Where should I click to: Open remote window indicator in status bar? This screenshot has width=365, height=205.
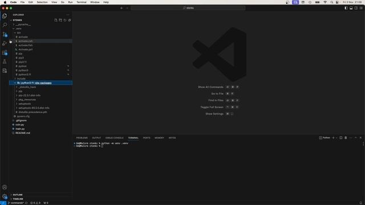(3, 203)
